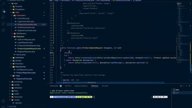This screenshot has width=192, height=108.
Task: Collapse the Requests folder
Action: click(x=12, y=37)
